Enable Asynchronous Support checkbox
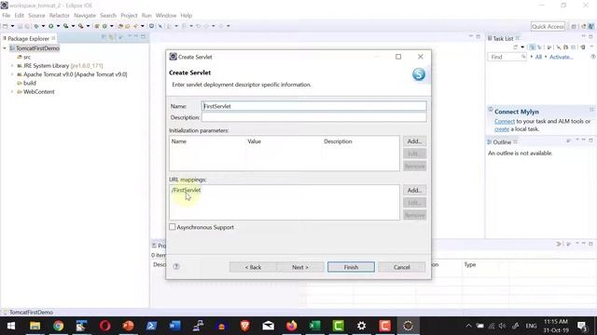597x335 pixels. coord(173,227)
